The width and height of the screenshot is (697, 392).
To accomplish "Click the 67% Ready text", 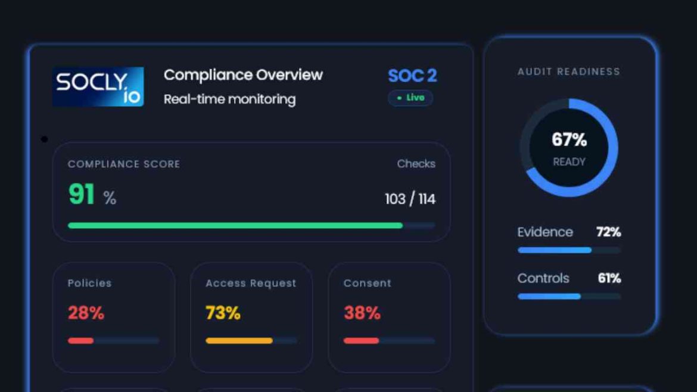I will 569,148.
